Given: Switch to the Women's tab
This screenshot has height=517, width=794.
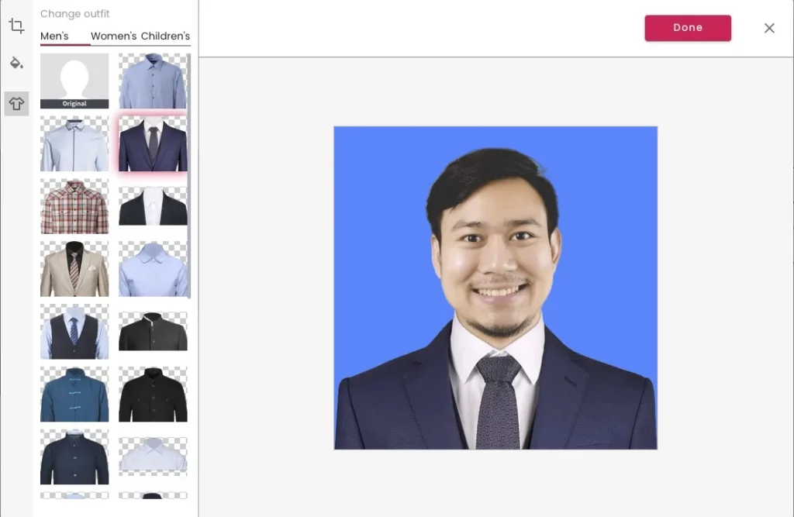Looking at the screenshot, I should point(113,36).
